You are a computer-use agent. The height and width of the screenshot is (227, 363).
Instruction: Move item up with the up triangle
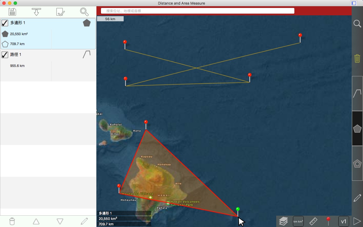(x=36, y=221)
